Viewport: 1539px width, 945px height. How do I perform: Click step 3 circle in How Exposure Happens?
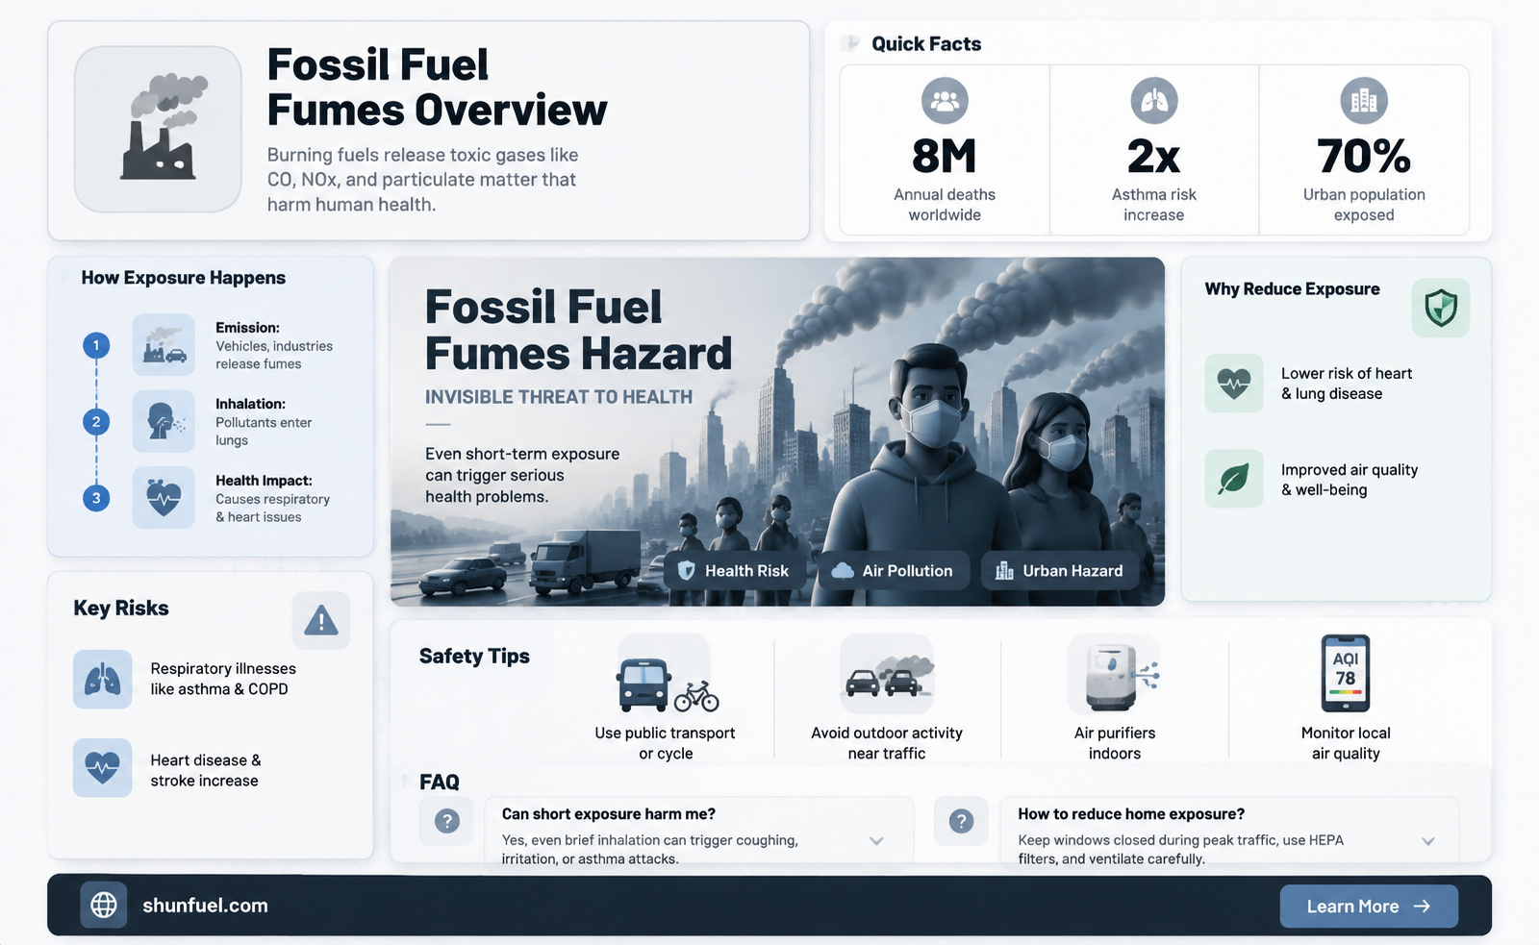point(96,498)
